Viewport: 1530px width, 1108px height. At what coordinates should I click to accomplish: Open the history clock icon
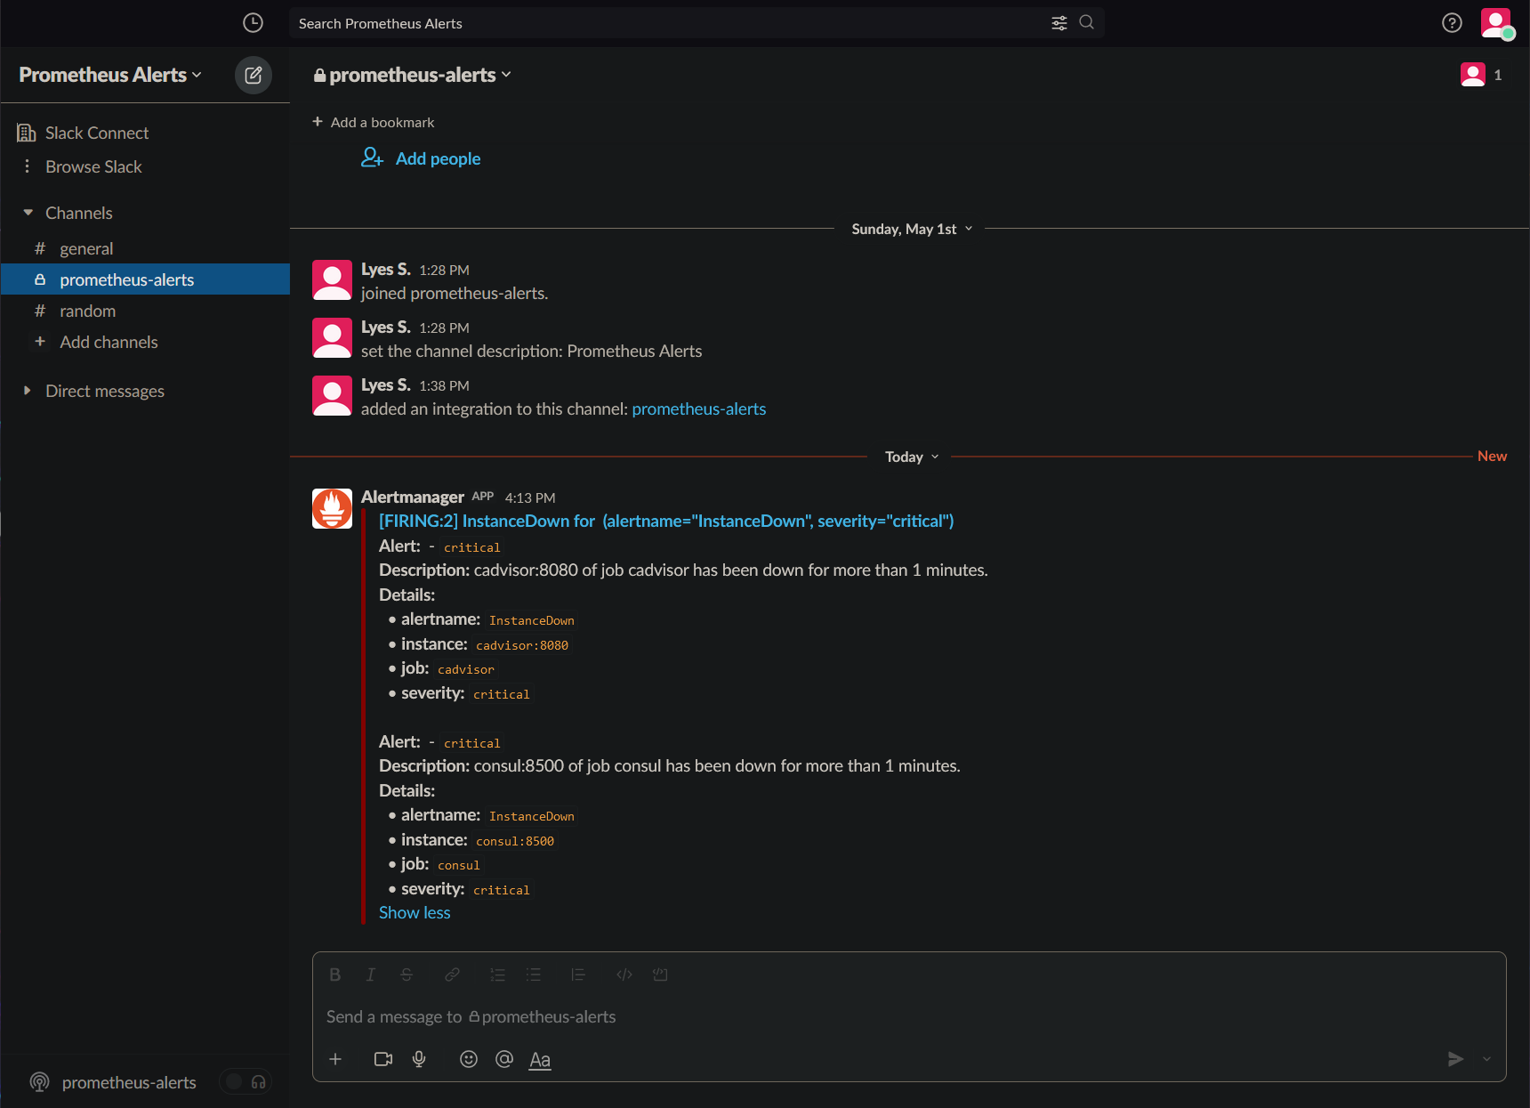tap(253, 23)
